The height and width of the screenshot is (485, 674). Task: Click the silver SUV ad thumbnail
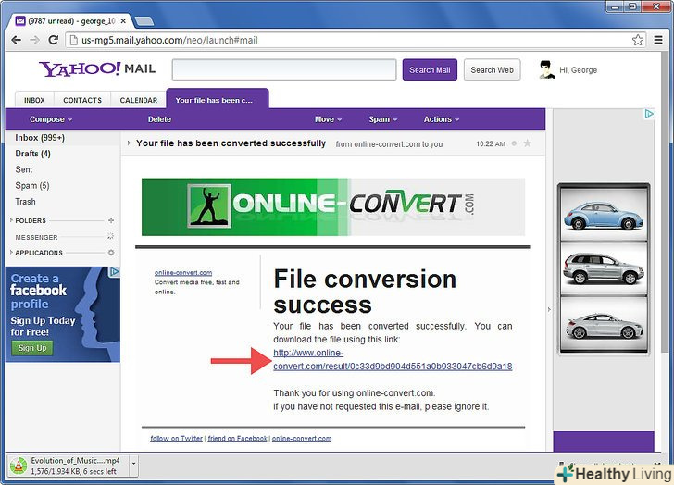click(604, 268)
